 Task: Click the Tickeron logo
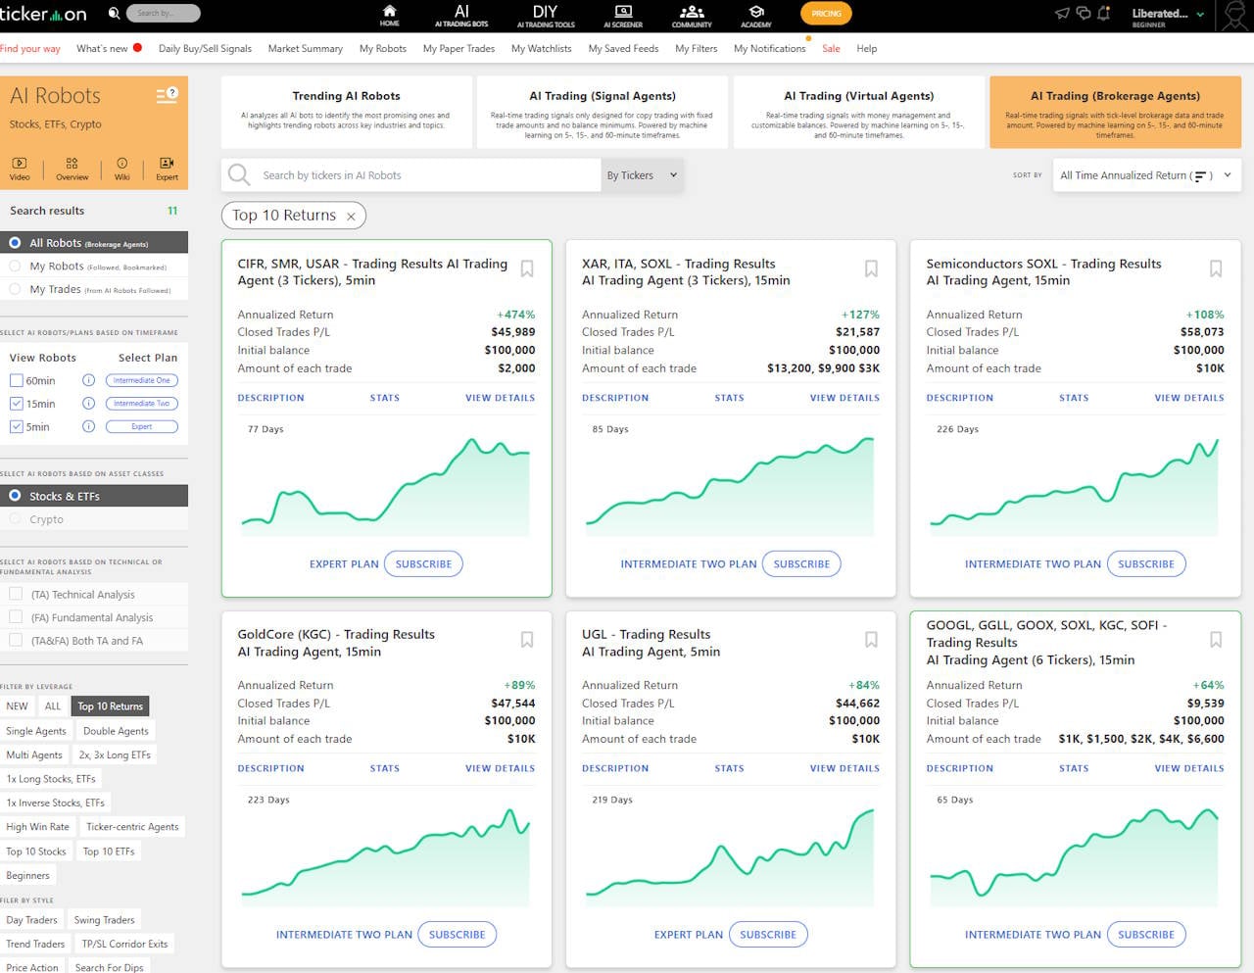coord(43,14)
